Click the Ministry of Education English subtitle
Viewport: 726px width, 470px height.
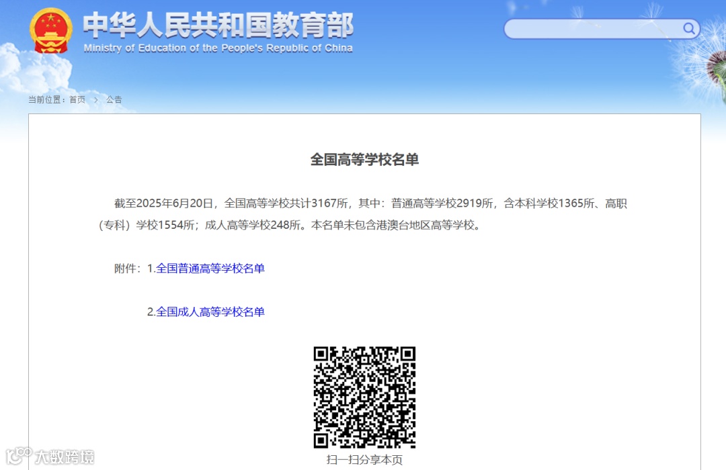[218, 48]
